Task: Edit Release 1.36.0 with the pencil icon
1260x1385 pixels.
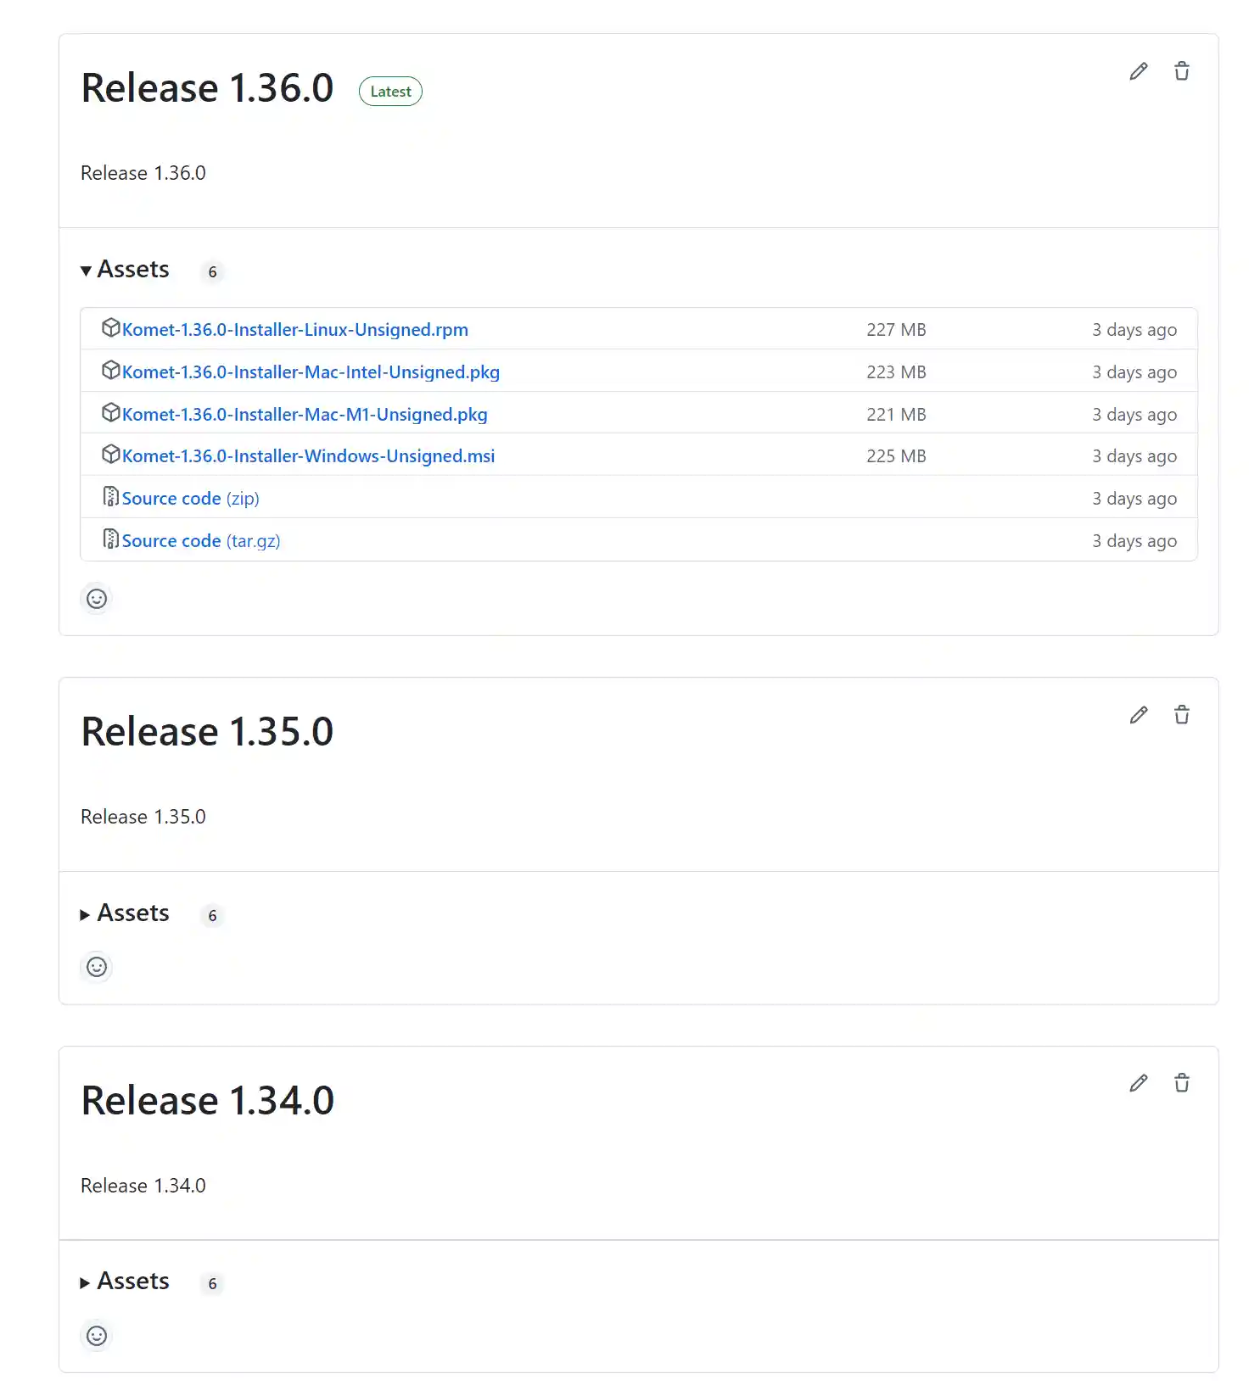Action: pos(1138,71)
